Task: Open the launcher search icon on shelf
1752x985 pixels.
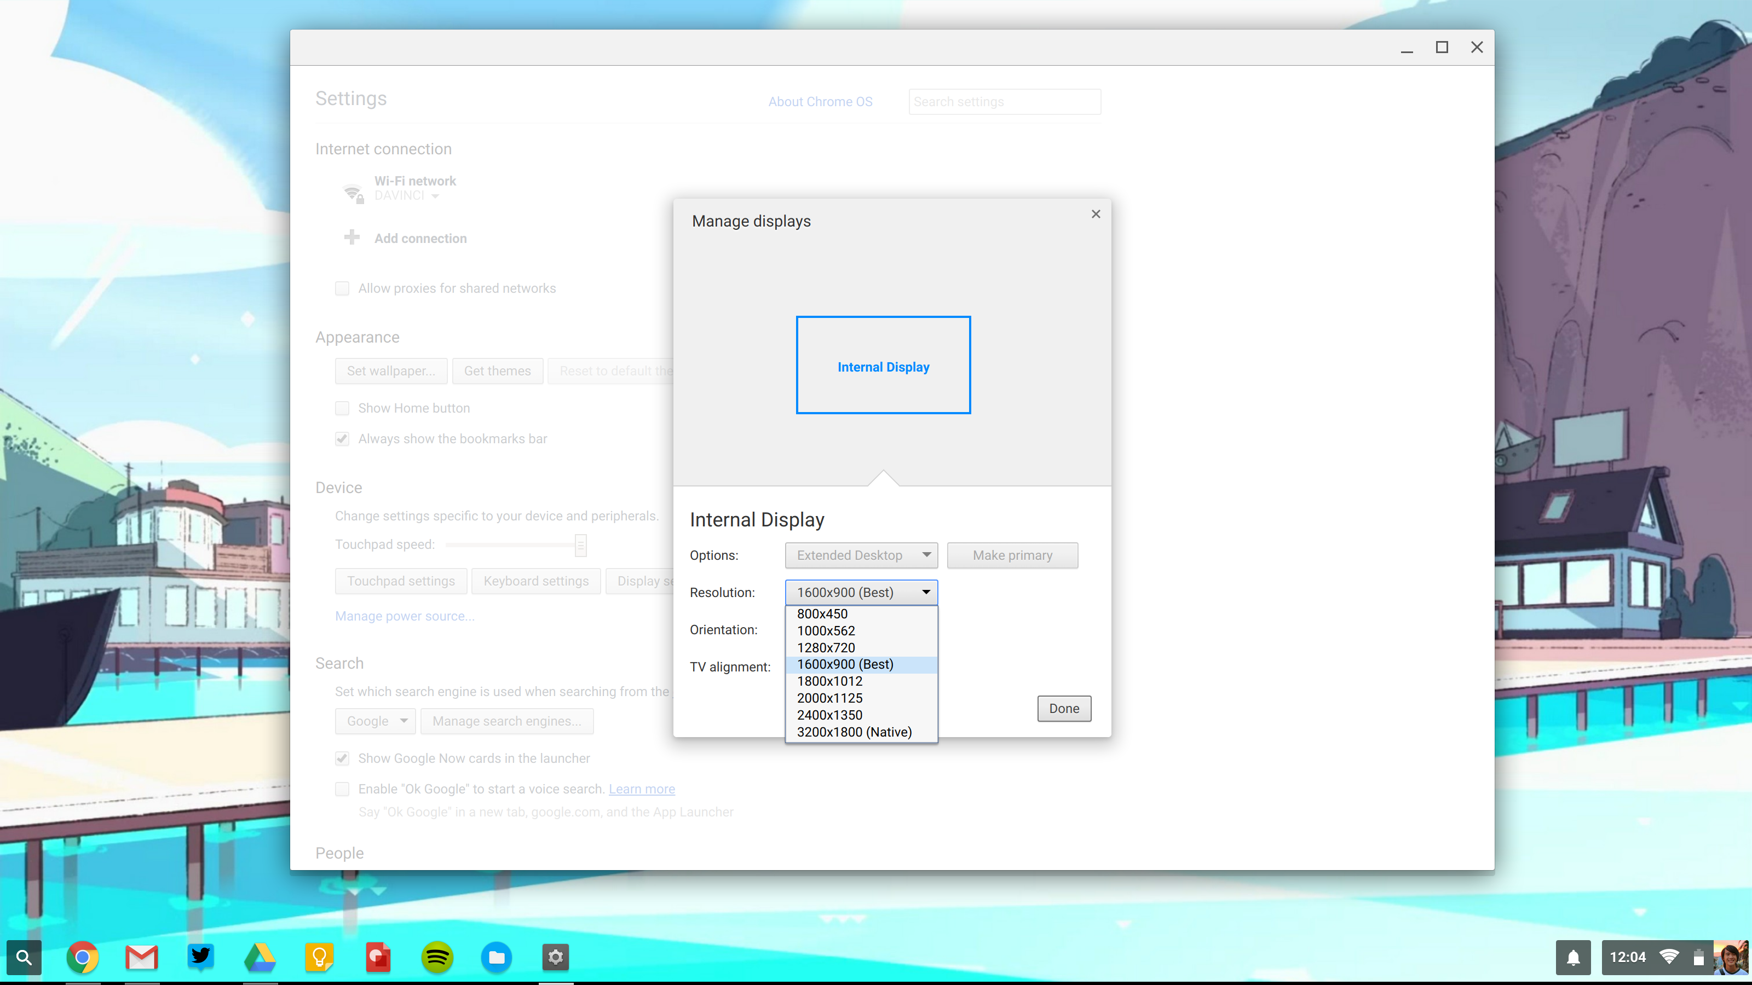Action: (x=24, y=958)
